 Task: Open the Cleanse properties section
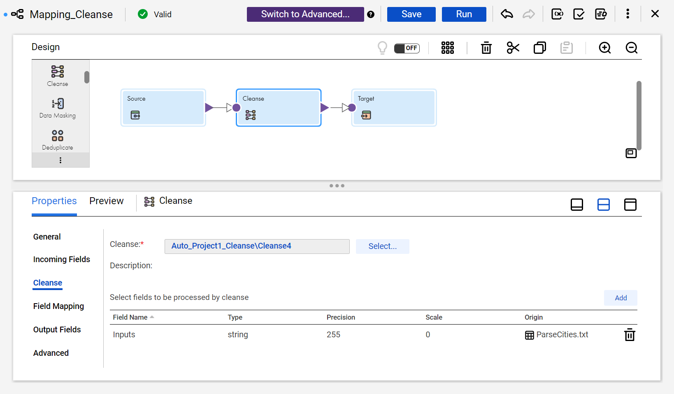48,283
